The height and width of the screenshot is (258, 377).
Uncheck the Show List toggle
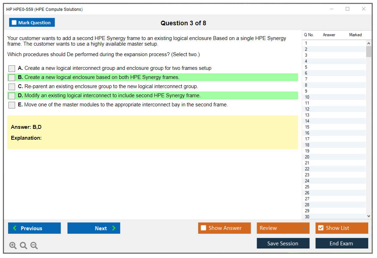[321, 228]
